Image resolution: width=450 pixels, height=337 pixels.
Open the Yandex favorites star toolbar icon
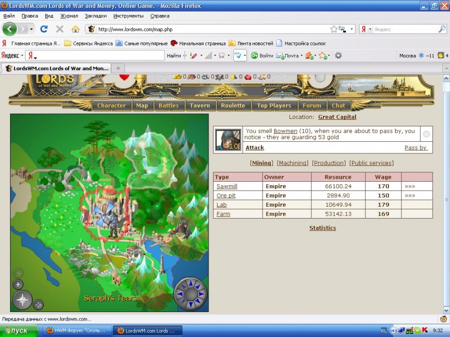(322, 55)
